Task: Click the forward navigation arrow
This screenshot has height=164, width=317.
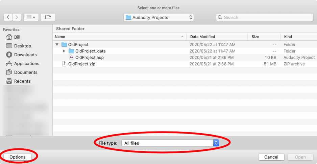Action: pyautogui.click(x=17, y=17)
